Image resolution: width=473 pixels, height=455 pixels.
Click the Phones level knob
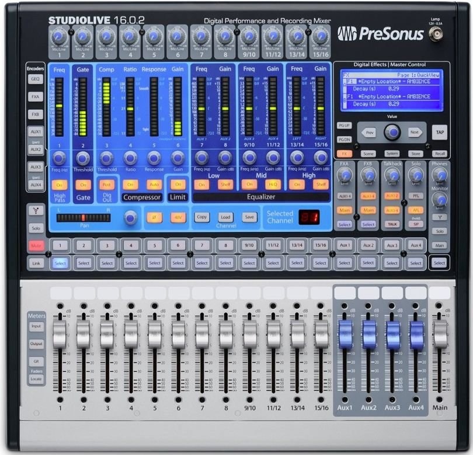[440, 175]
